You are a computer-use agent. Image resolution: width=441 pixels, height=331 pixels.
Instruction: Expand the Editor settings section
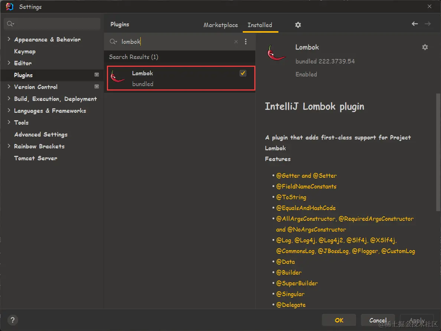(9, 63)
